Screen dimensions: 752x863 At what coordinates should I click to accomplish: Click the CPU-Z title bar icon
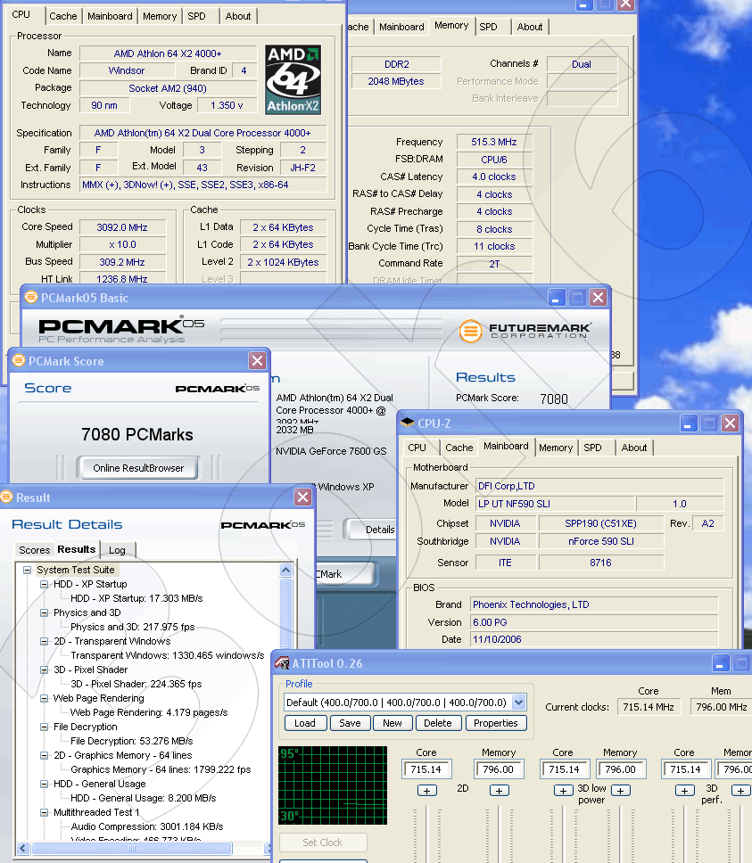[x=408, y=423]
